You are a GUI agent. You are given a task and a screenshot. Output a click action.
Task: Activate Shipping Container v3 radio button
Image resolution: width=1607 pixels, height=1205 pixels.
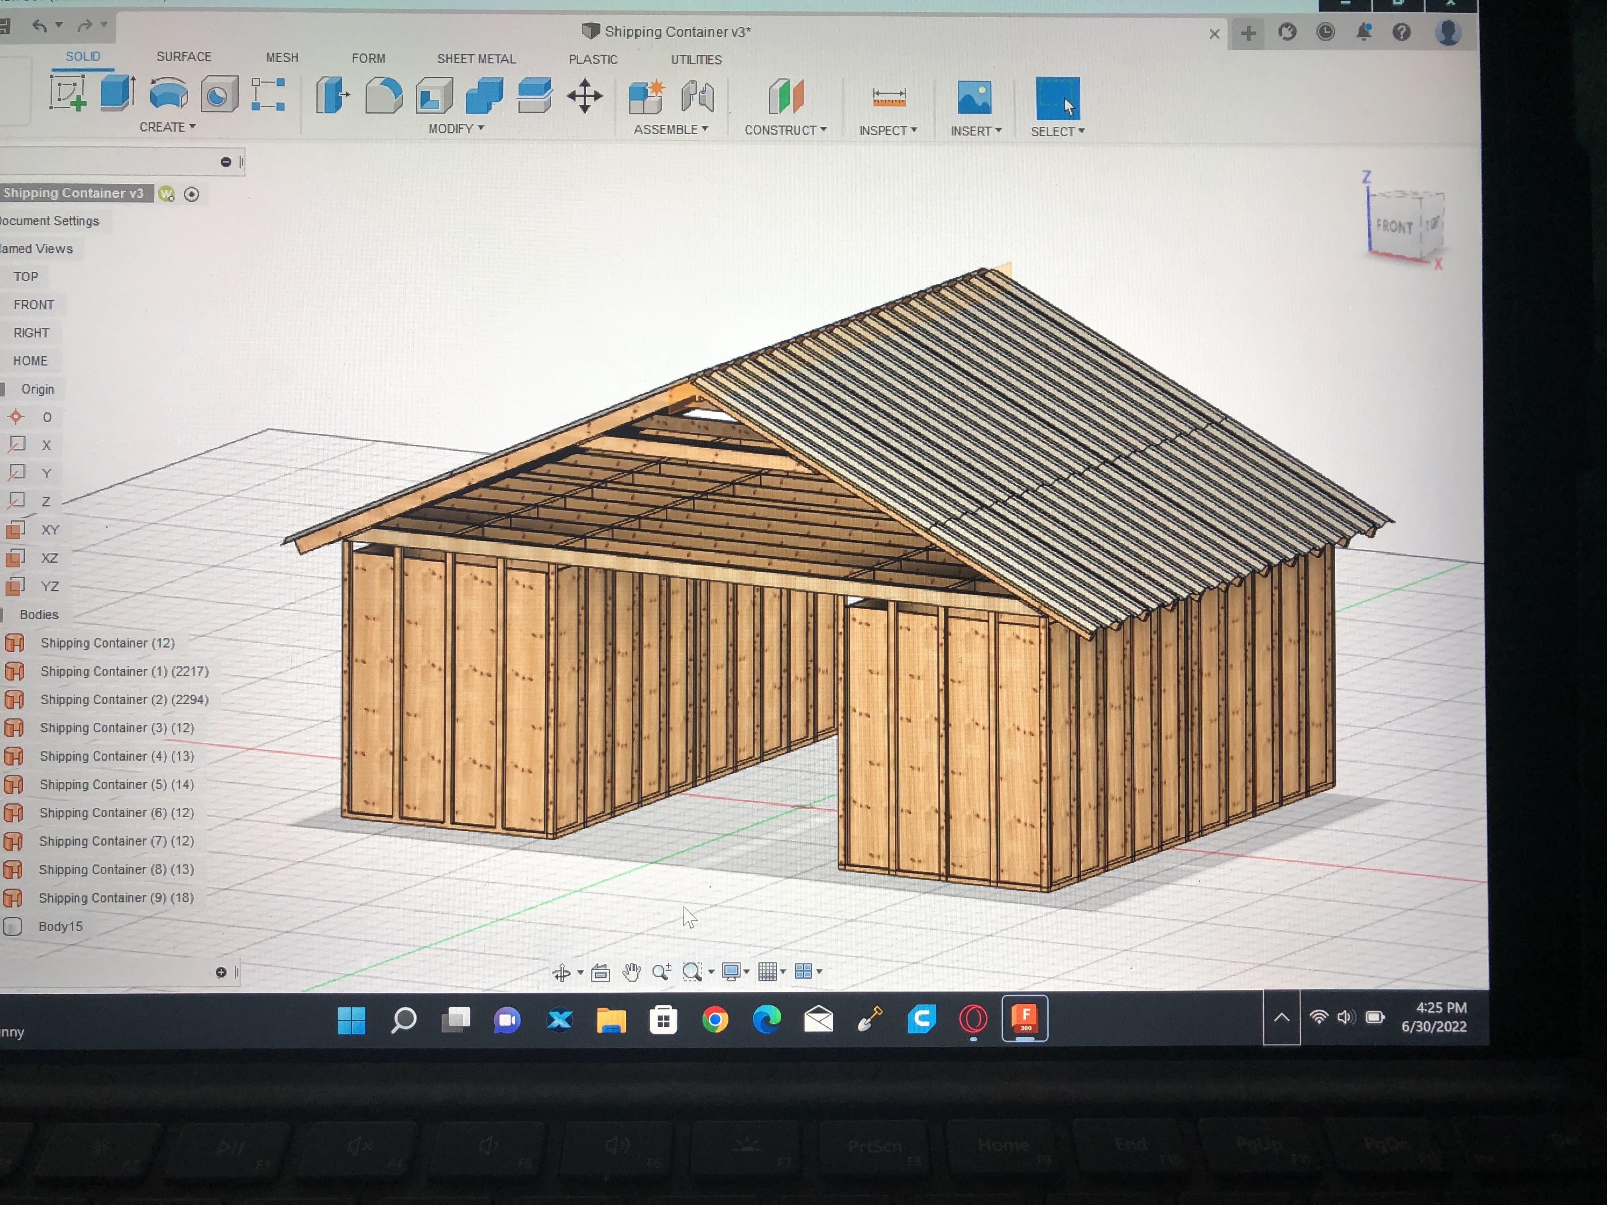192,194
